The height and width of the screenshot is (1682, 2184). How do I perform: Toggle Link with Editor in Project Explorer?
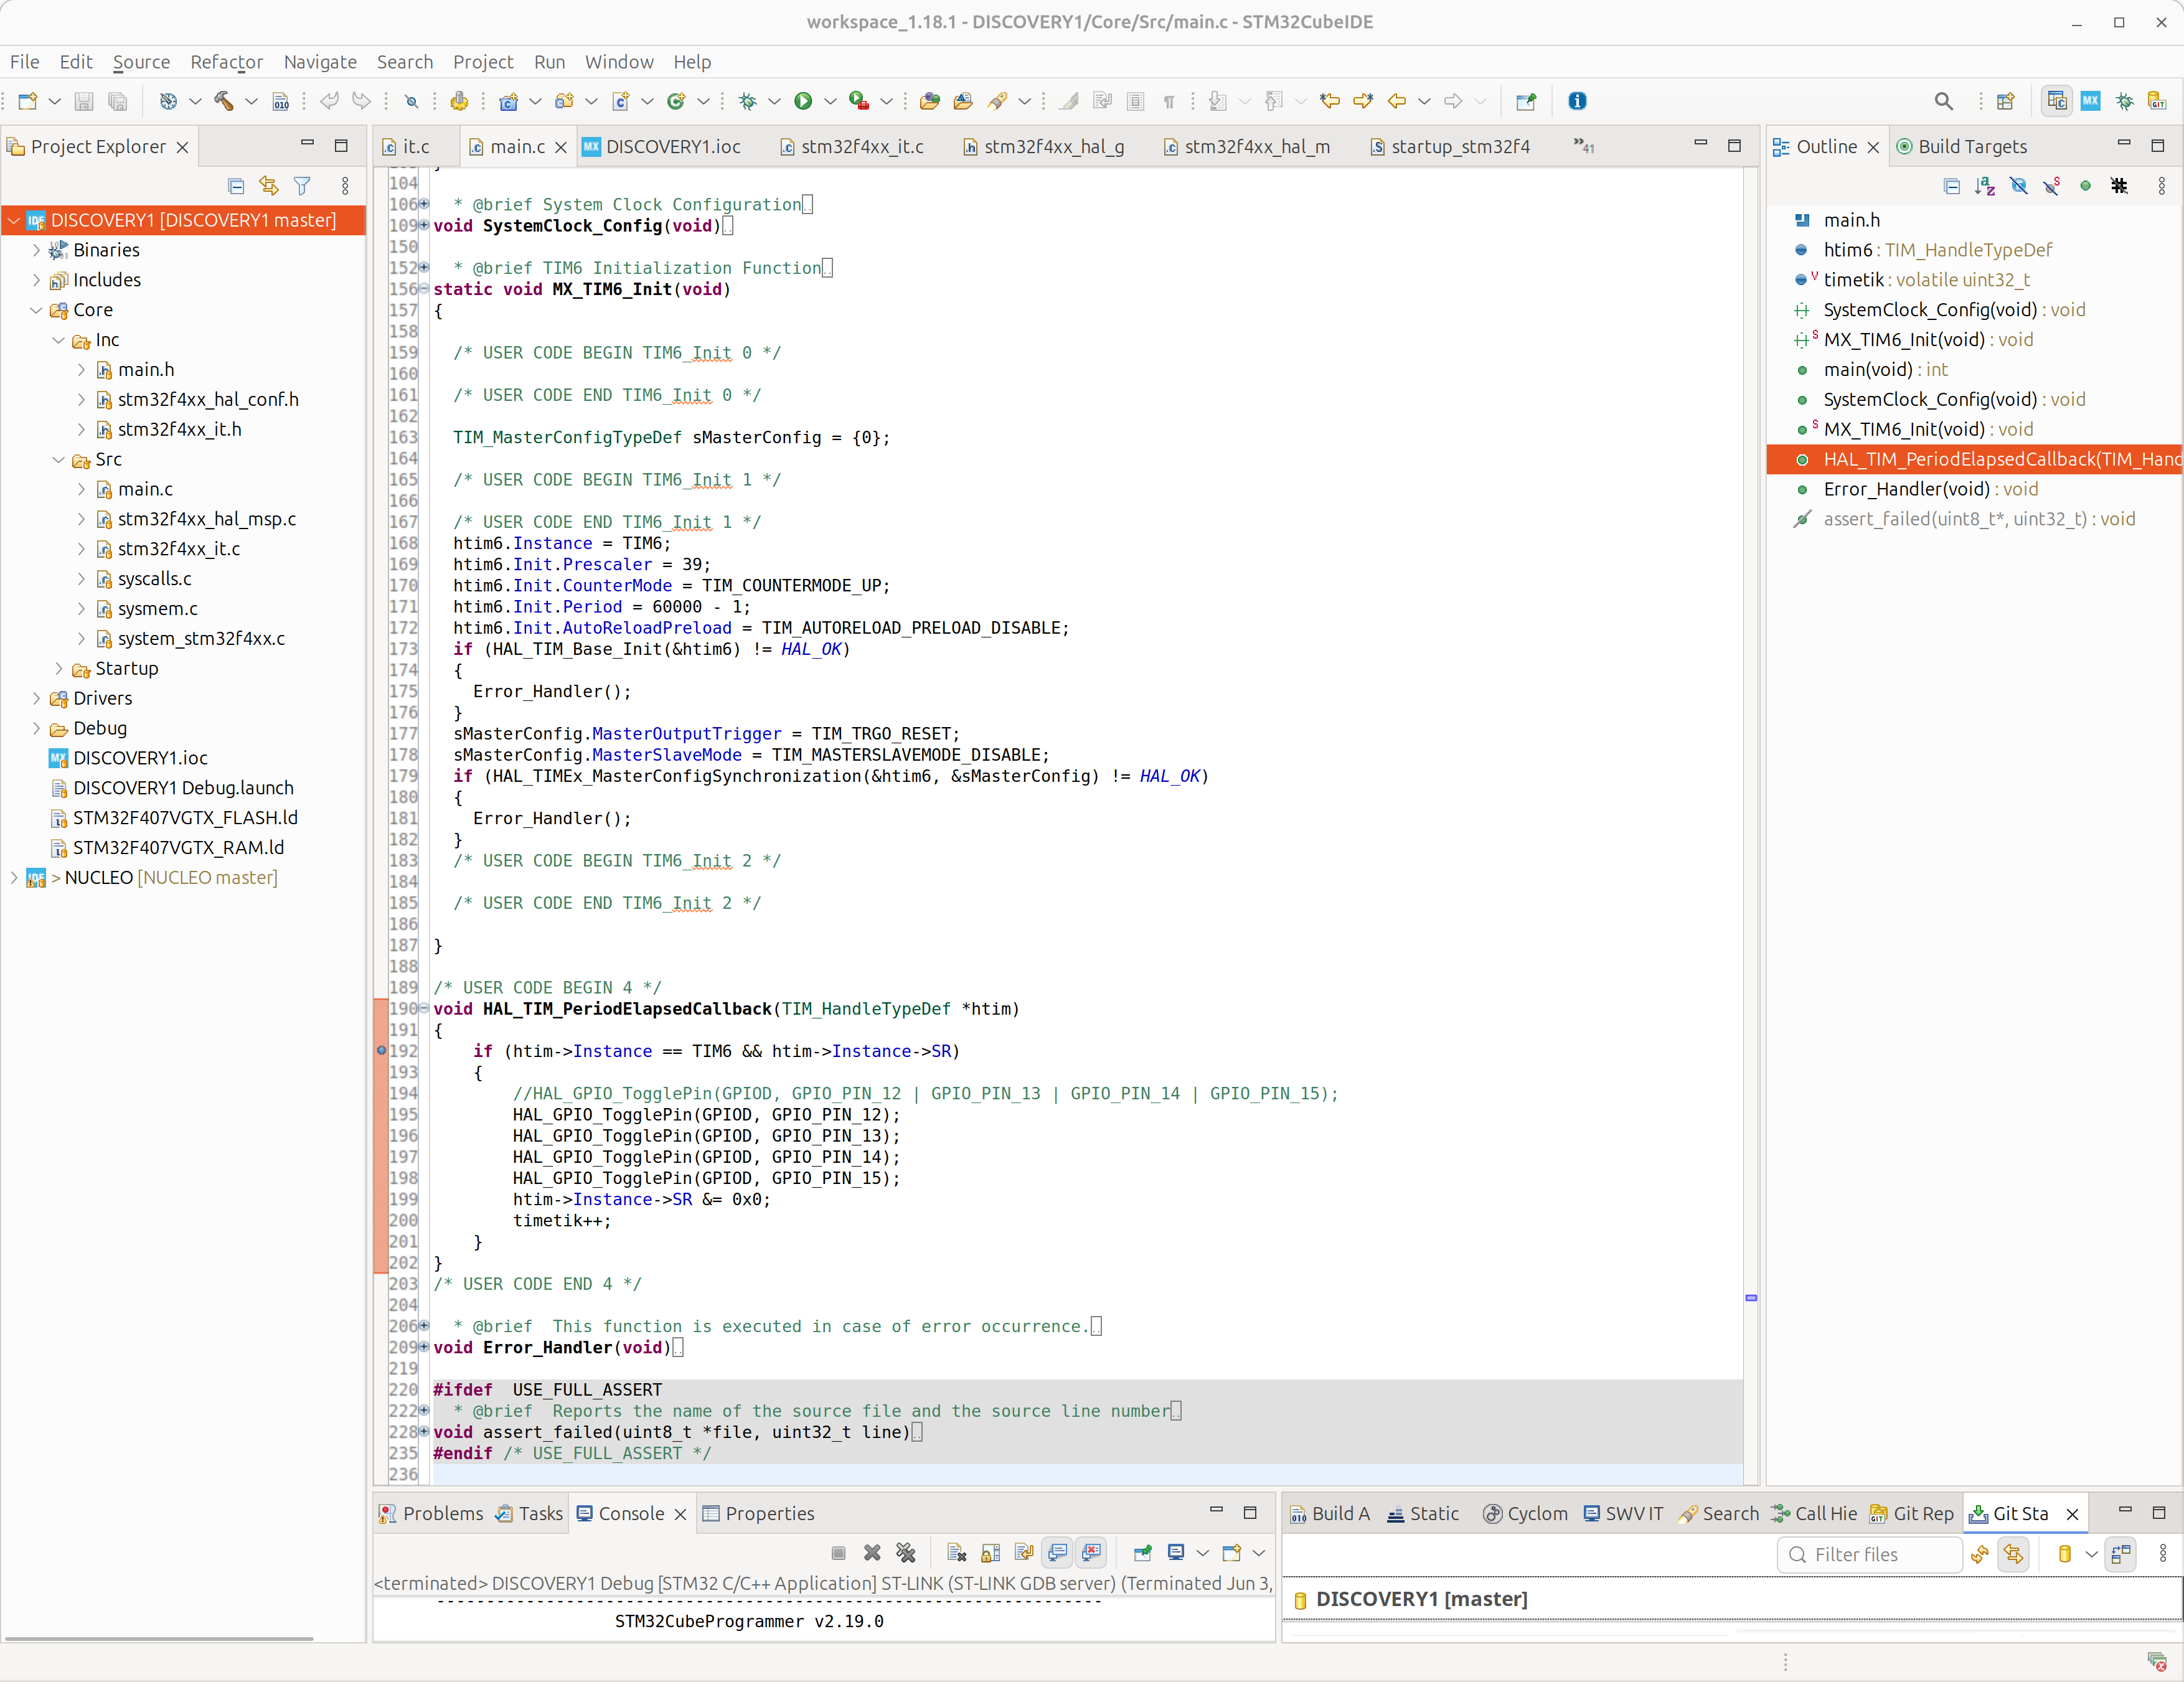click(268, 185)
